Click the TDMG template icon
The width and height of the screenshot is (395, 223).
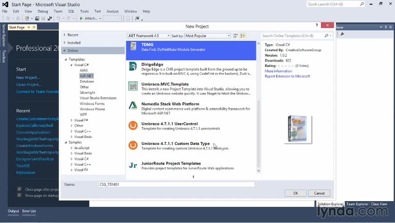(133, 46)
